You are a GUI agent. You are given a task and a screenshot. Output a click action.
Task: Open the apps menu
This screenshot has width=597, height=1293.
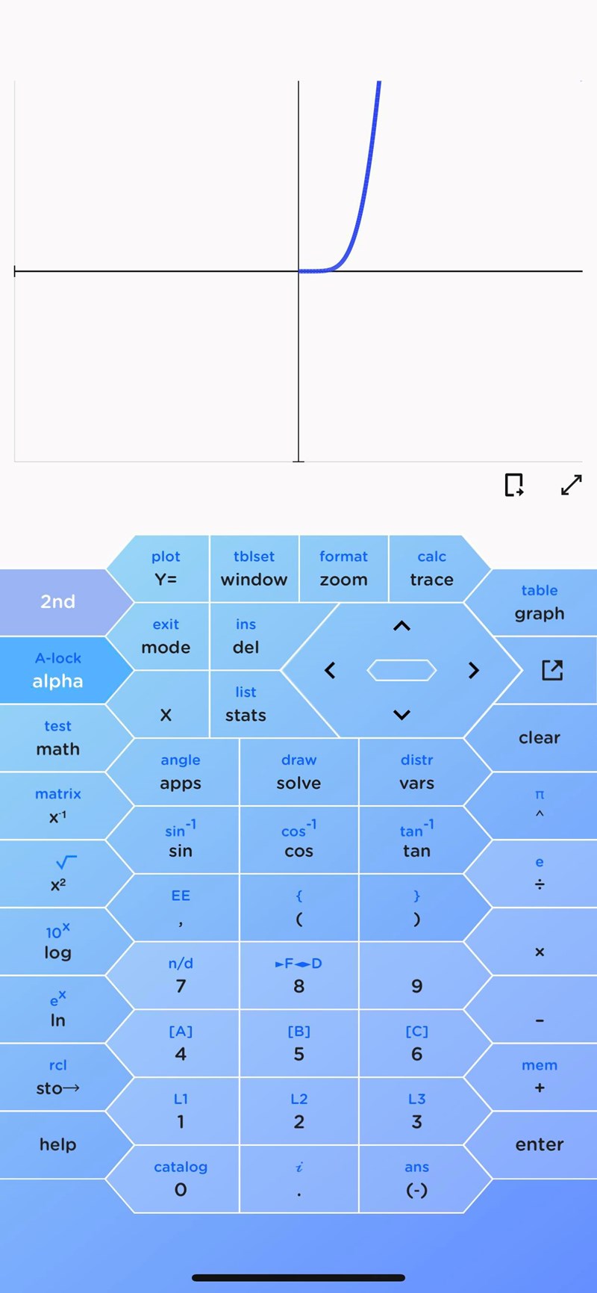tap(181, 773)
